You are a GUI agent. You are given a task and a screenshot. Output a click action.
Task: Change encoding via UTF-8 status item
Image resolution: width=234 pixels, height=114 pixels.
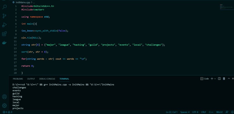coord(195,112)
